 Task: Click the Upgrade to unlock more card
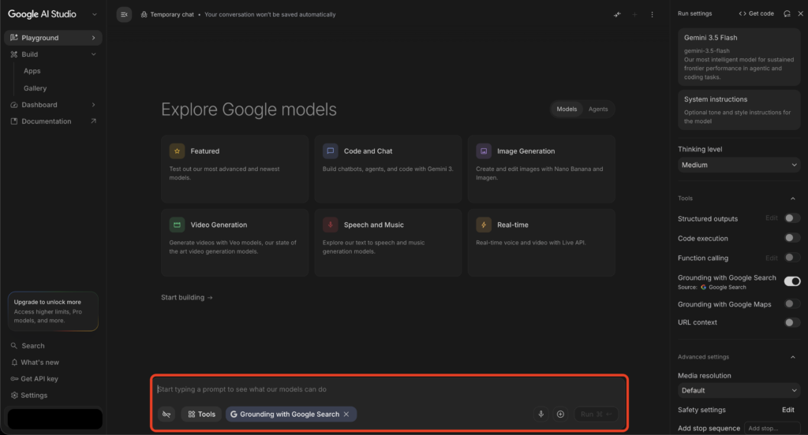point(53,311)
